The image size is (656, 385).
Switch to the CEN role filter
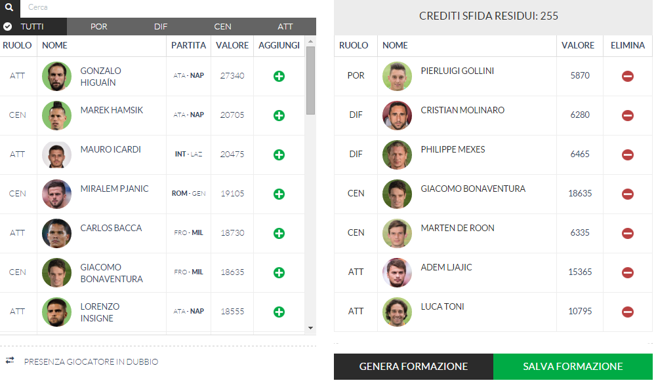pos(222,26)
